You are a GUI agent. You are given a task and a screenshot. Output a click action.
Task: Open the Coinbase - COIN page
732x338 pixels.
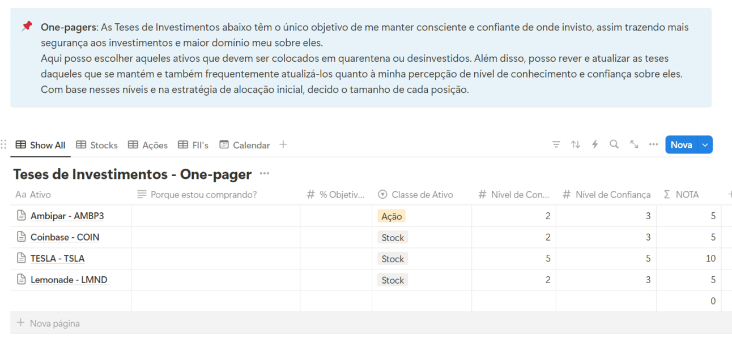pyautogui.click(x=65, y=237)
